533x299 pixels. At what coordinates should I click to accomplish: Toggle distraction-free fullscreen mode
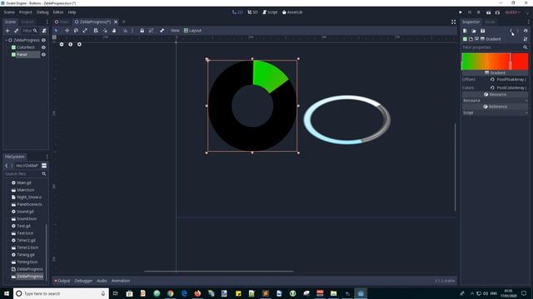tap(453, 22)
